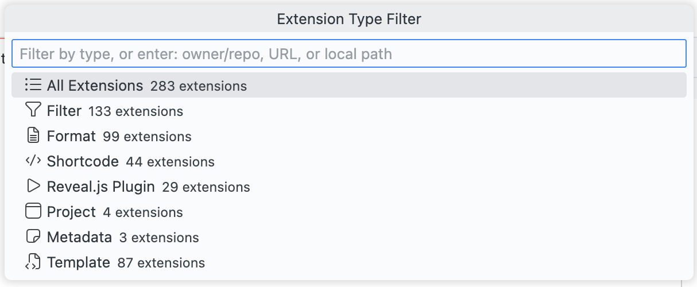Viewport: 697px width, 287px height.
Task: Pick Metadata from the list
Action: coord(79,237)
